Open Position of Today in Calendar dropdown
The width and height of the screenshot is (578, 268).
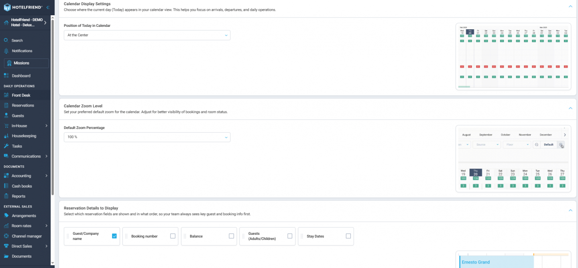pyautogui.click(x=147, y=35)
